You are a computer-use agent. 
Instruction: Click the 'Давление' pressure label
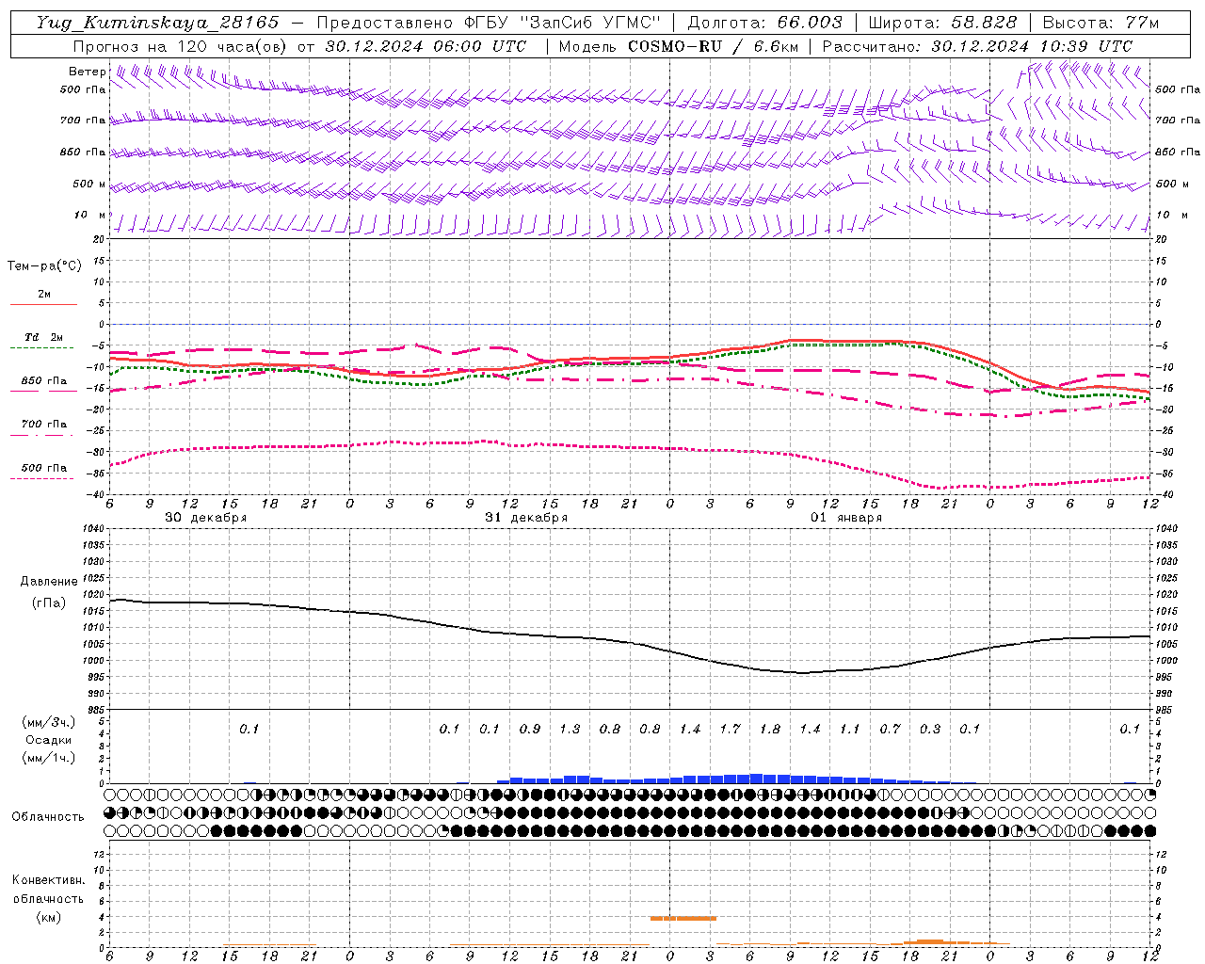coord(49,582)
